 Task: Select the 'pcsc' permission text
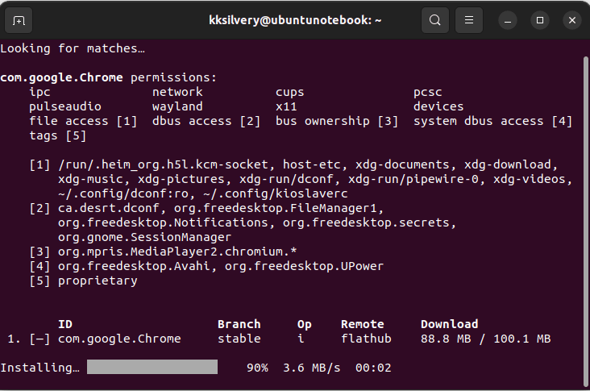(x=428, y=92)
